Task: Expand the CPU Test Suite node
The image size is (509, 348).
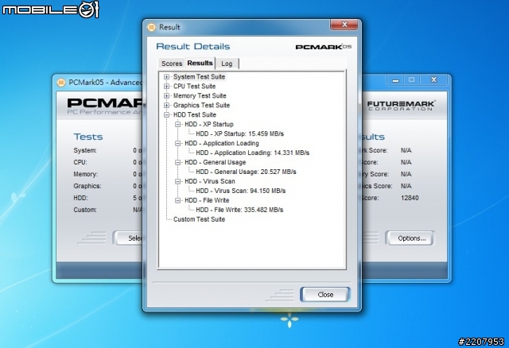Action: (166, 87)
